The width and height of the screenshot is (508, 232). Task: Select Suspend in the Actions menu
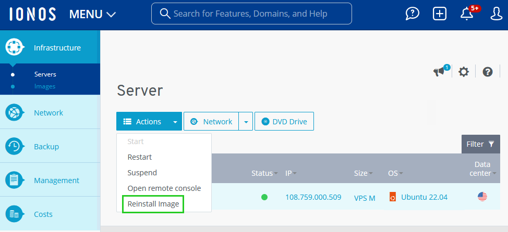click(142, 172)
